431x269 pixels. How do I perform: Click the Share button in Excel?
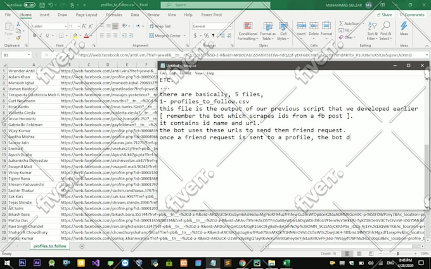(x=385, y=15)
